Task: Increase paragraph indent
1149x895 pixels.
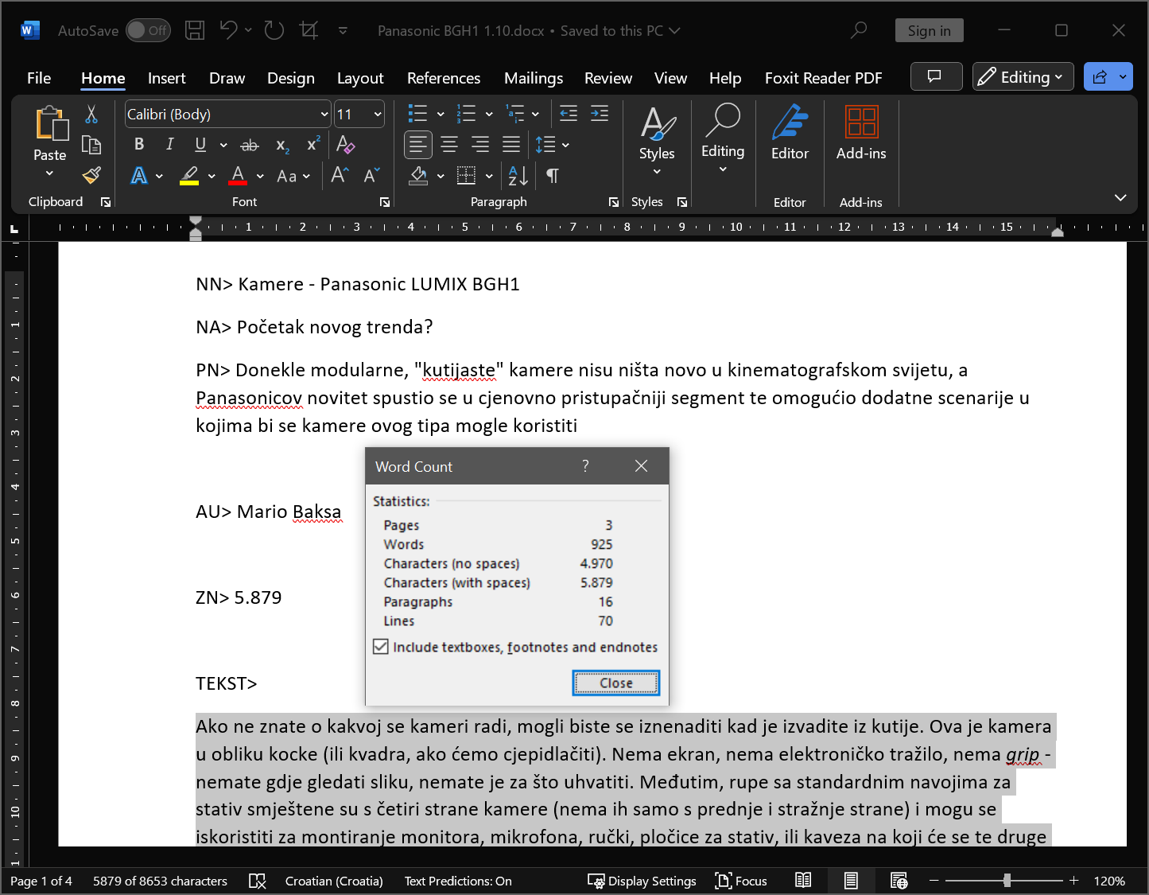Action: (x=600, y=114)
